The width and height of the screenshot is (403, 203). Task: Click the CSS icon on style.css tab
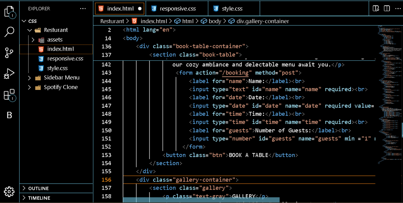point(216,8)
